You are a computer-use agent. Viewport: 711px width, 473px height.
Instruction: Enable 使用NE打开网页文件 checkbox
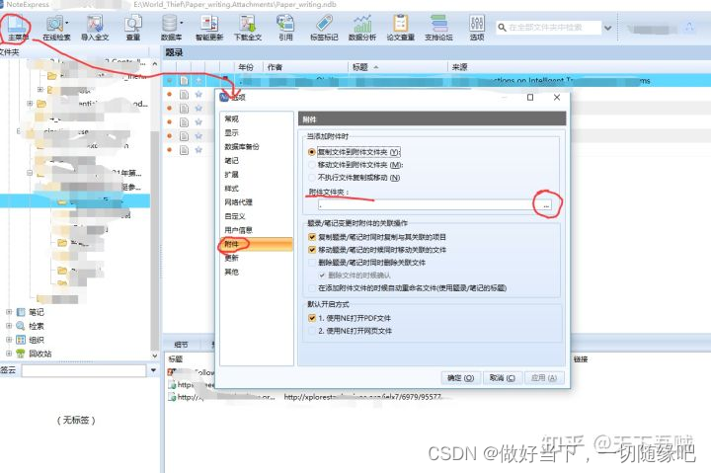[312, 331]
